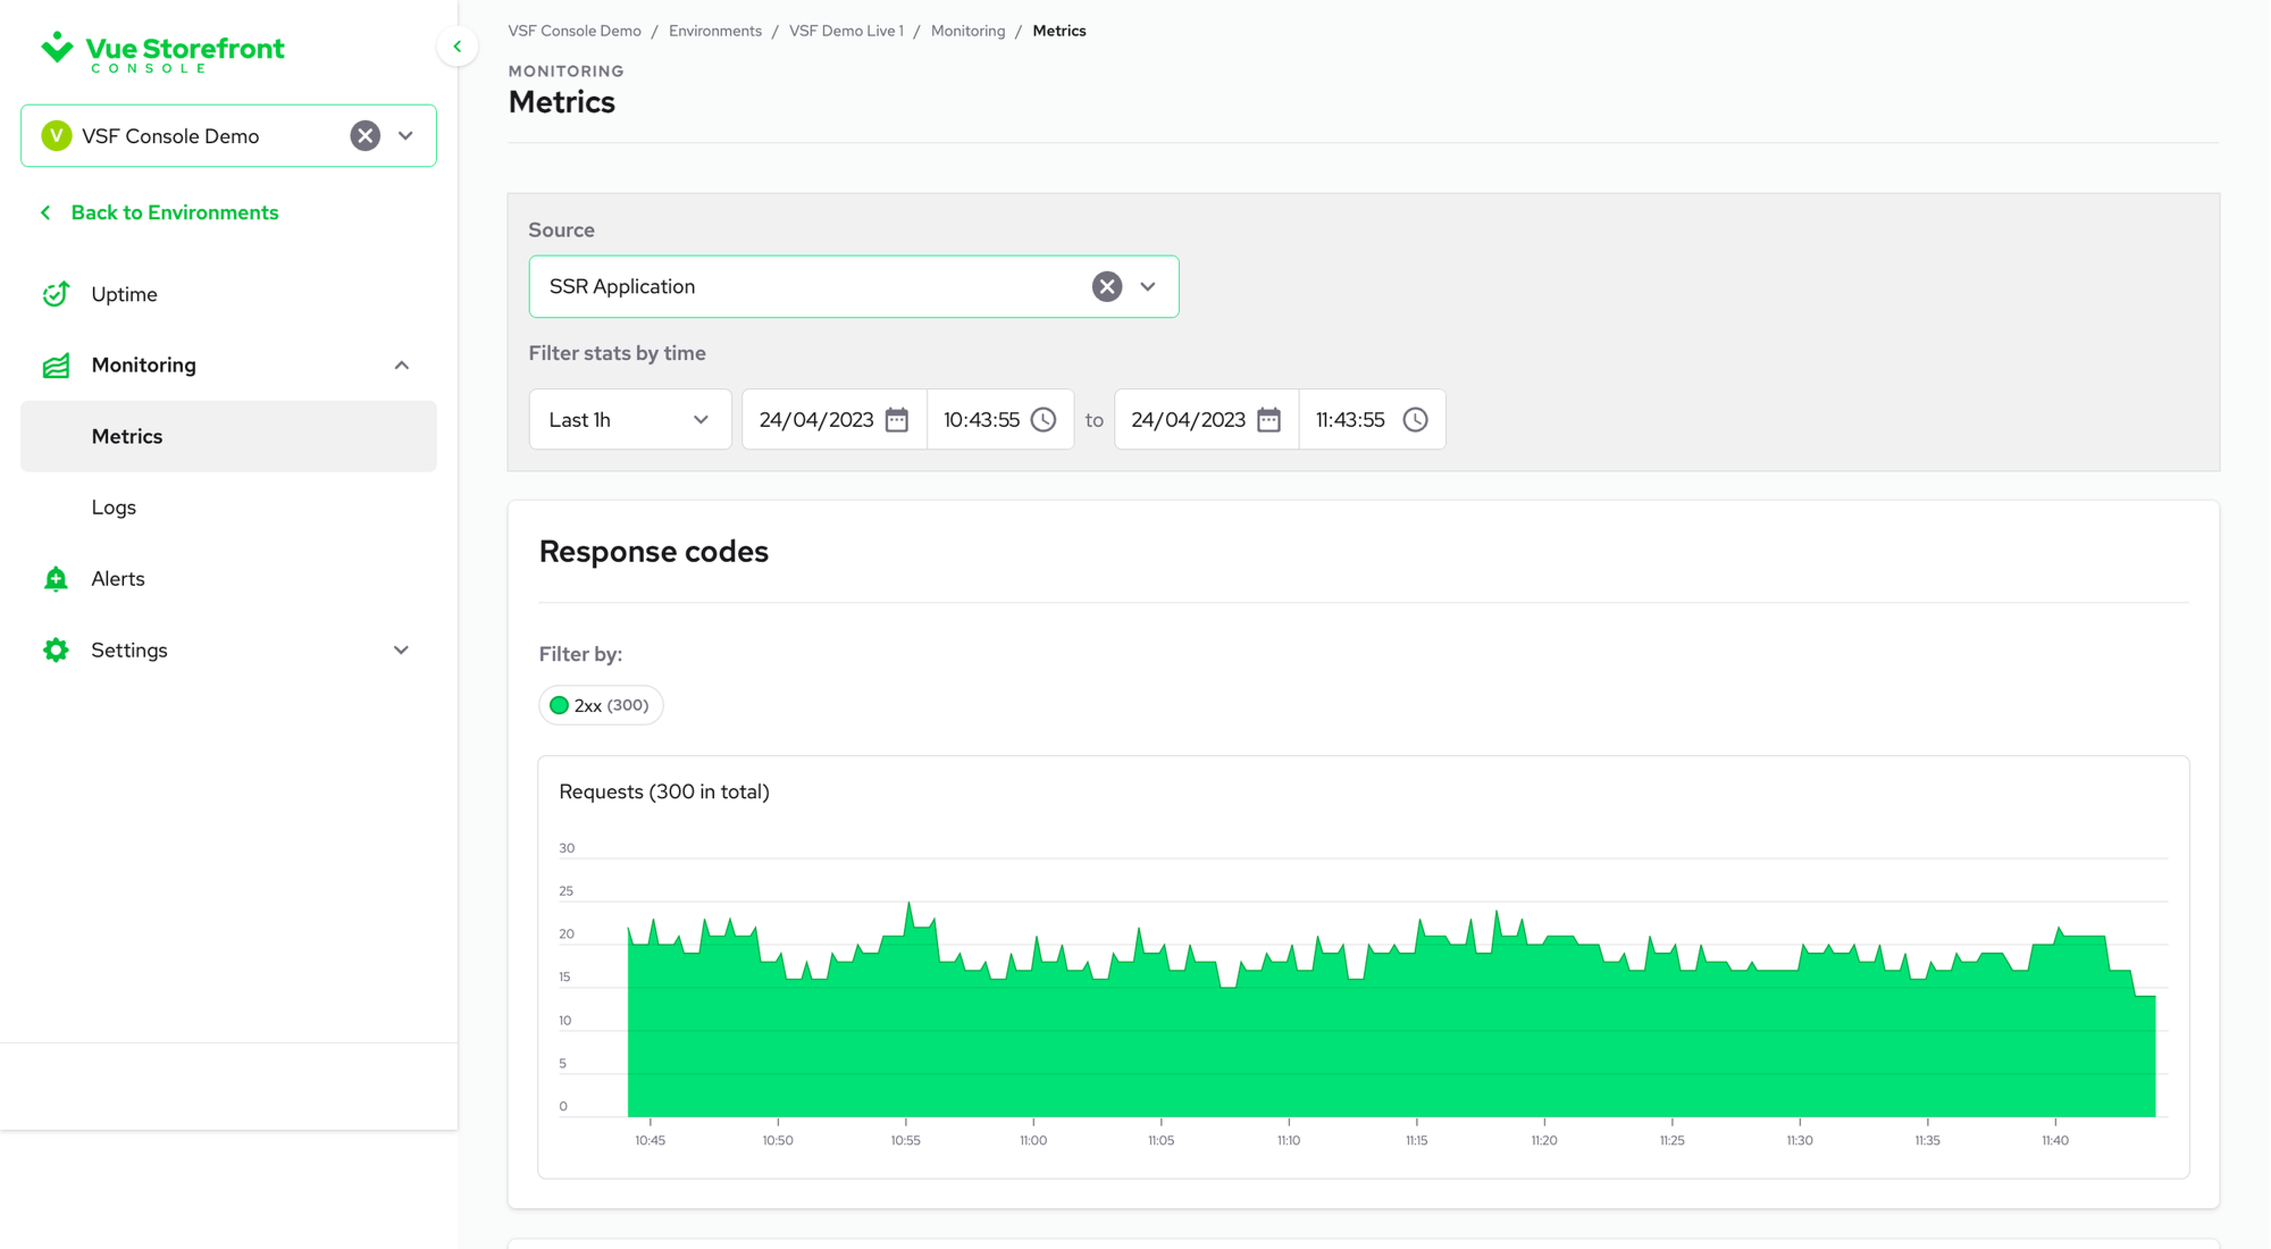The width and height of the screenshot is (2271, 1249).
Task: Clear the VSF Console Demo selection
Action: coord(365,137)
